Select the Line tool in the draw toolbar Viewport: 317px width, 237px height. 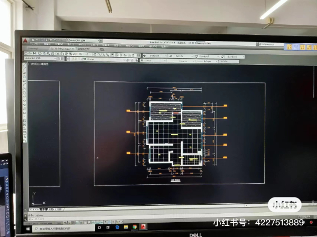click(24, 65)
